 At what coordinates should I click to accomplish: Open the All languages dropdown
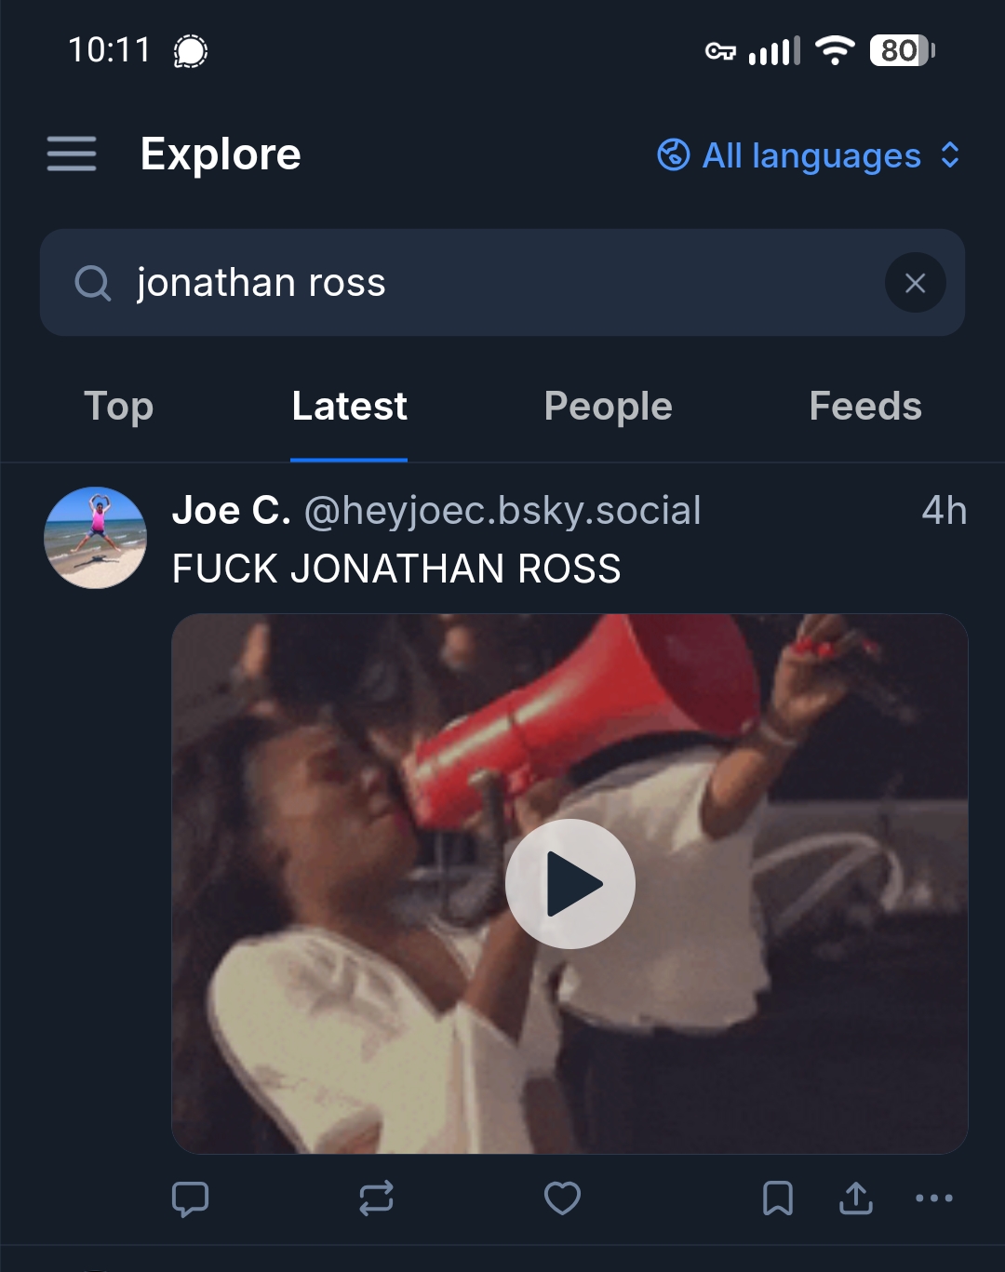pos(810,155)
